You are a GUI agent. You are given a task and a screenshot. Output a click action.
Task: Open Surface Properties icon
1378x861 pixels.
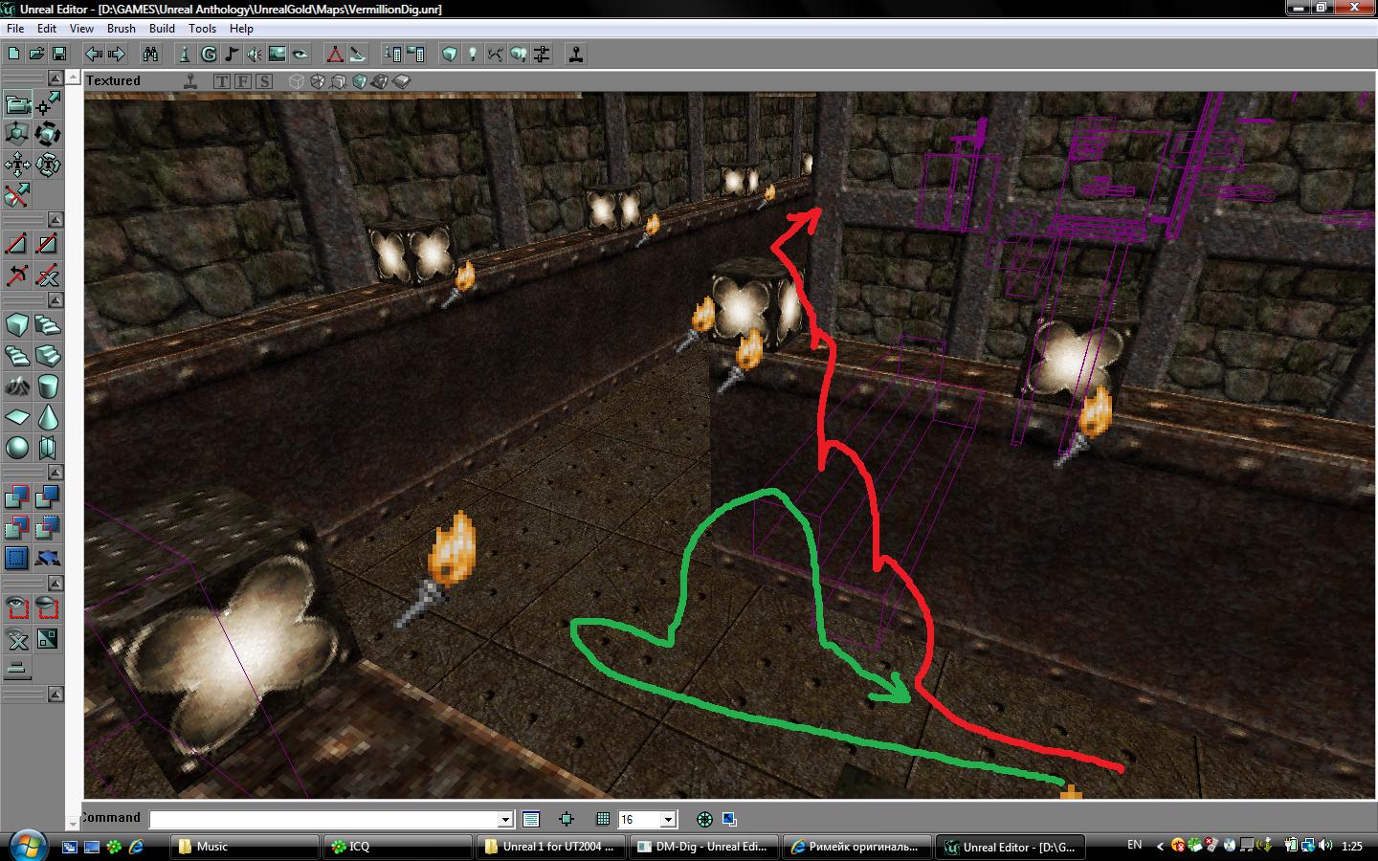415,55
